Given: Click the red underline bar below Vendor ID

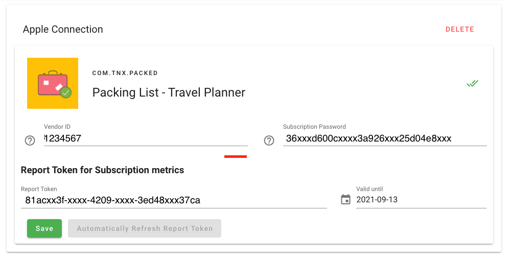Looking at the screenshot, I should [x=236, y=156].
